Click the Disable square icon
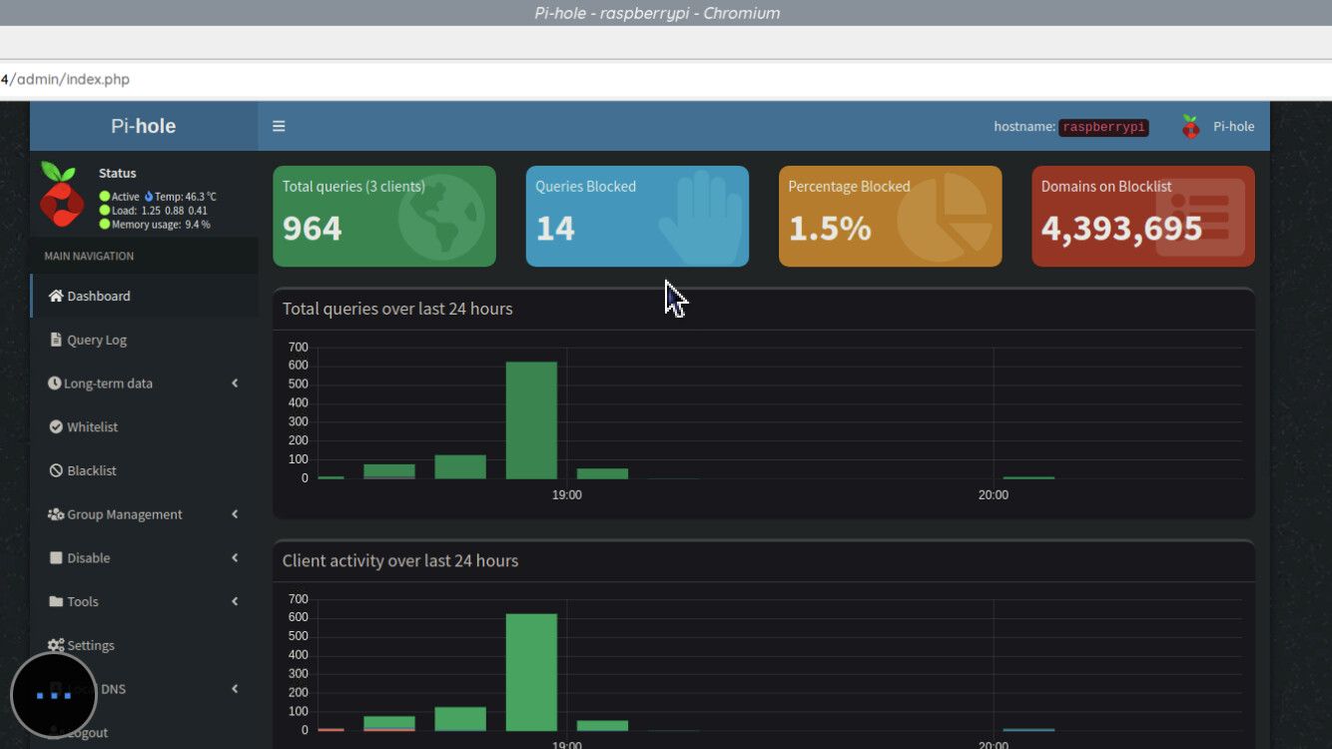Viewport: 1332px width, 749px height. click(56, 558)
